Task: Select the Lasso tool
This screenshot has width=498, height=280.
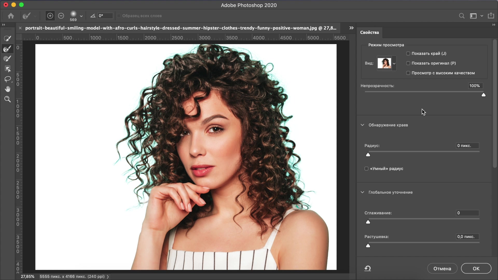Action: point(8,79)
